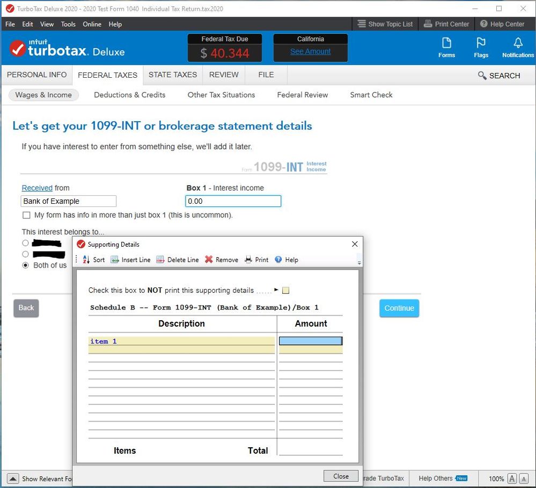Close the Supporting Details dialog with X
The image size is (536, 488).
355,244
